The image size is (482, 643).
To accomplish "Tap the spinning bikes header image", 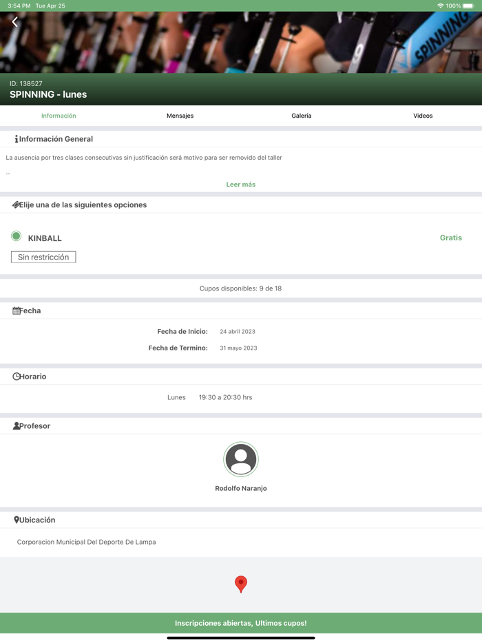I will click(241, 42).
